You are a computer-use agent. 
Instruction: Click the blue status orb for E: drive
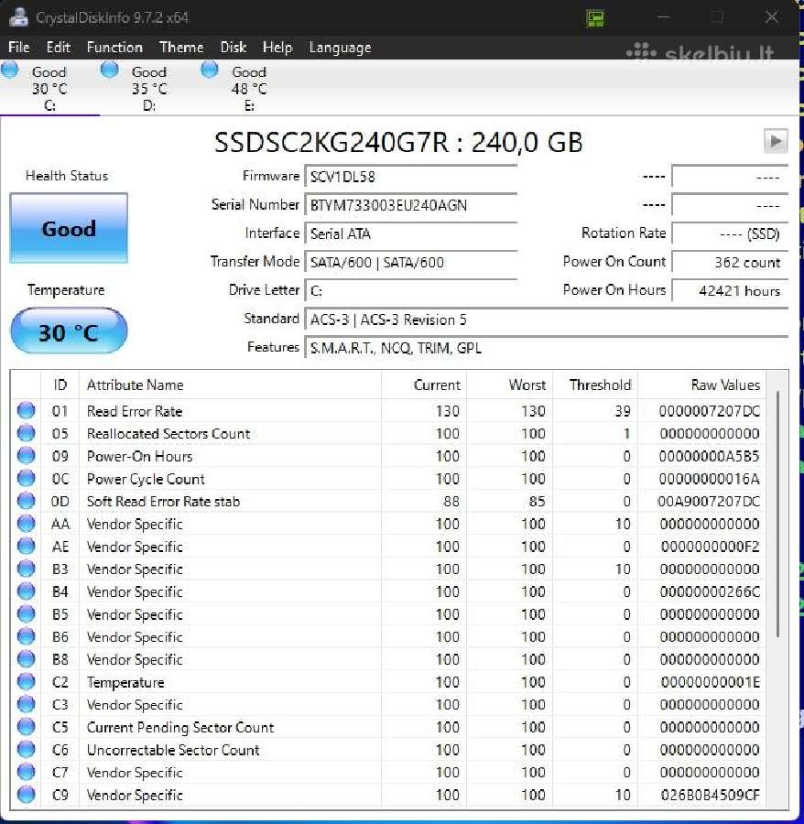point(209,70)
